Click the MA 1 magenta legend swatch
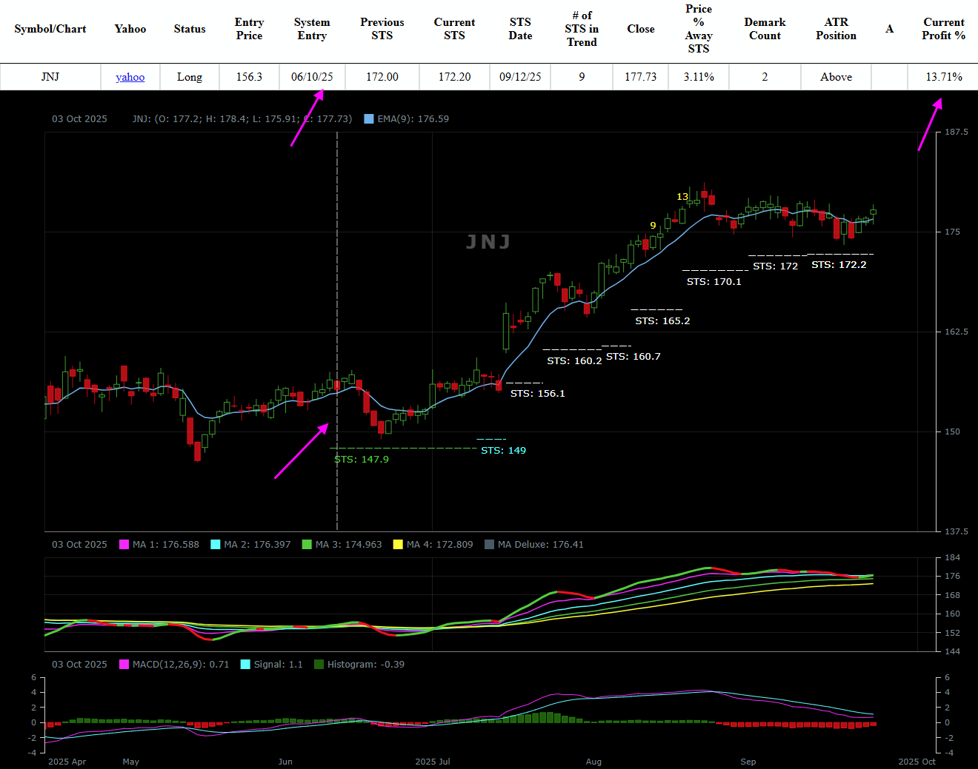 (x=124, y=545)
